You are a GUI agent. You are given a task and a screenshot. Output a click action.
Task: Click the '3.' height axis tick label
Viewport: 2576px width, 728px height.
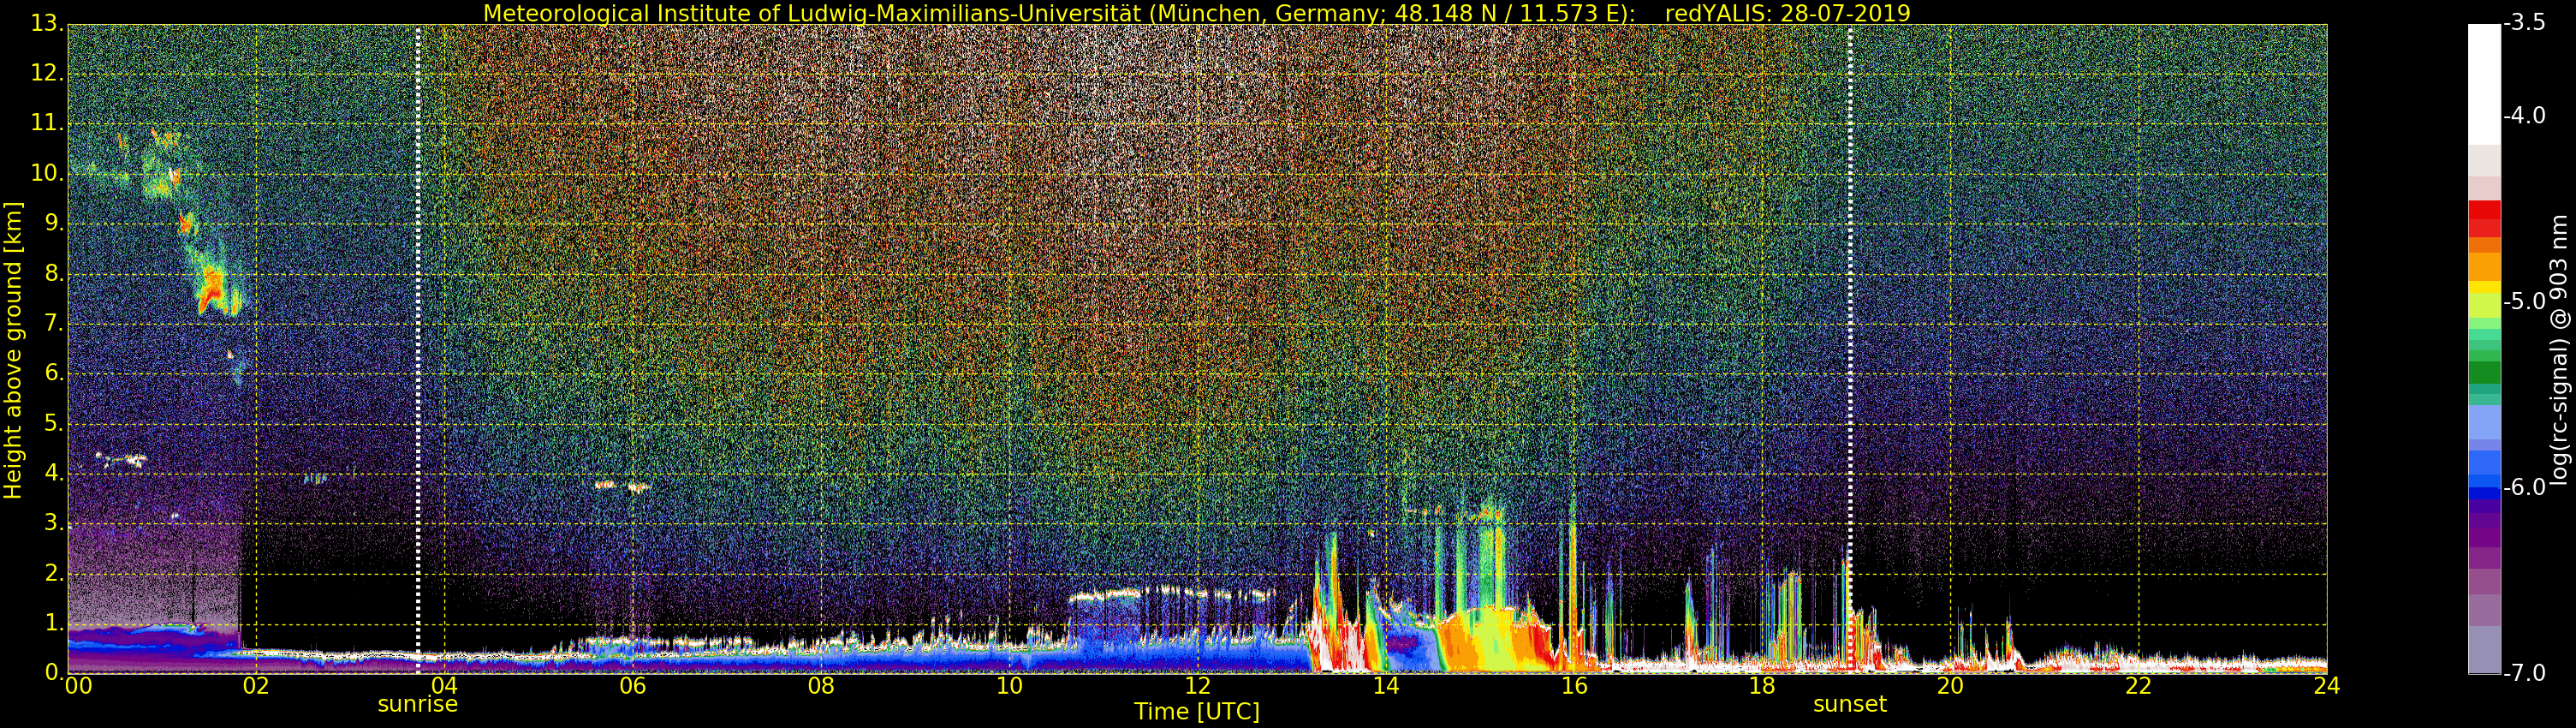[53, 524]
